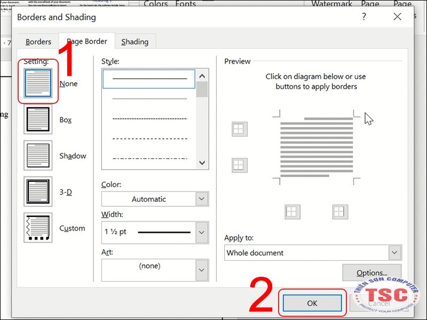Toggle the left border button below diagram

pyautogui.click(x=292, y=212)
